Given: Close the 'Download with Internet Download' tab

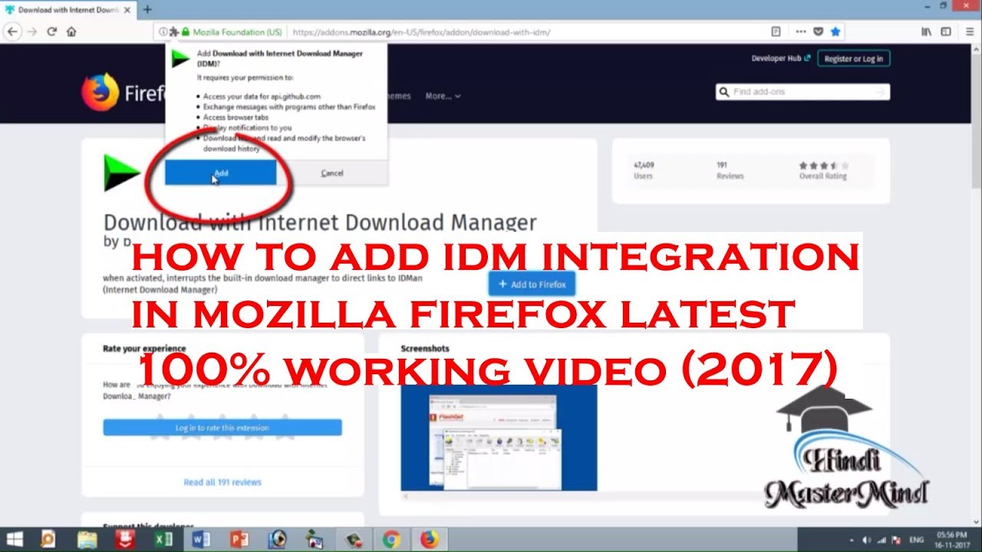Looking at the screenshot, I should pos(127,10).
